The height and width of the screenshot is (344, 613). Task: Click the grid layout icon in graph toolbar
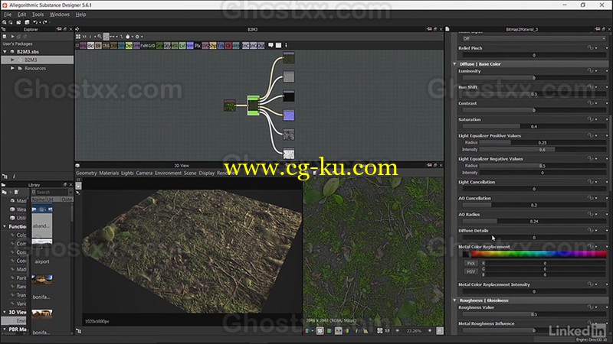pos(78,36)
